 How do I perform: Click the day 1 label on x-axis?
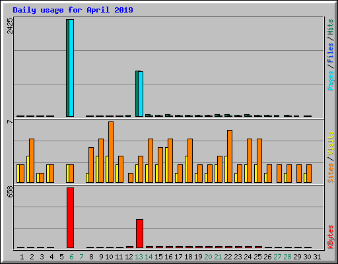[x=22, y=257]
